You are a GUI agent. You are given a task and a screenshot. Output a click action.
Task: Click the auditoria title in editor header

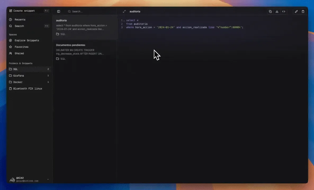tap(135, 12)
